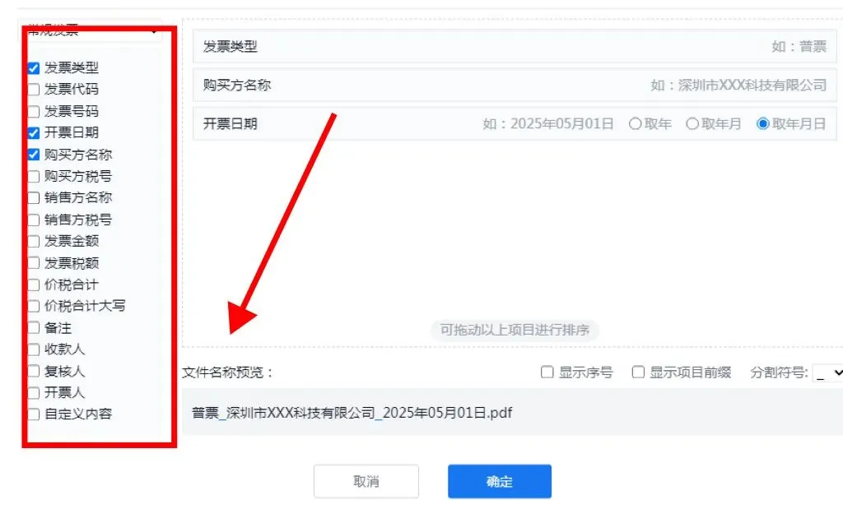Viewport: 843px width, 509px height.
Task: Uncheck the 发票类型 checkbox
Action: pos(33,68)
